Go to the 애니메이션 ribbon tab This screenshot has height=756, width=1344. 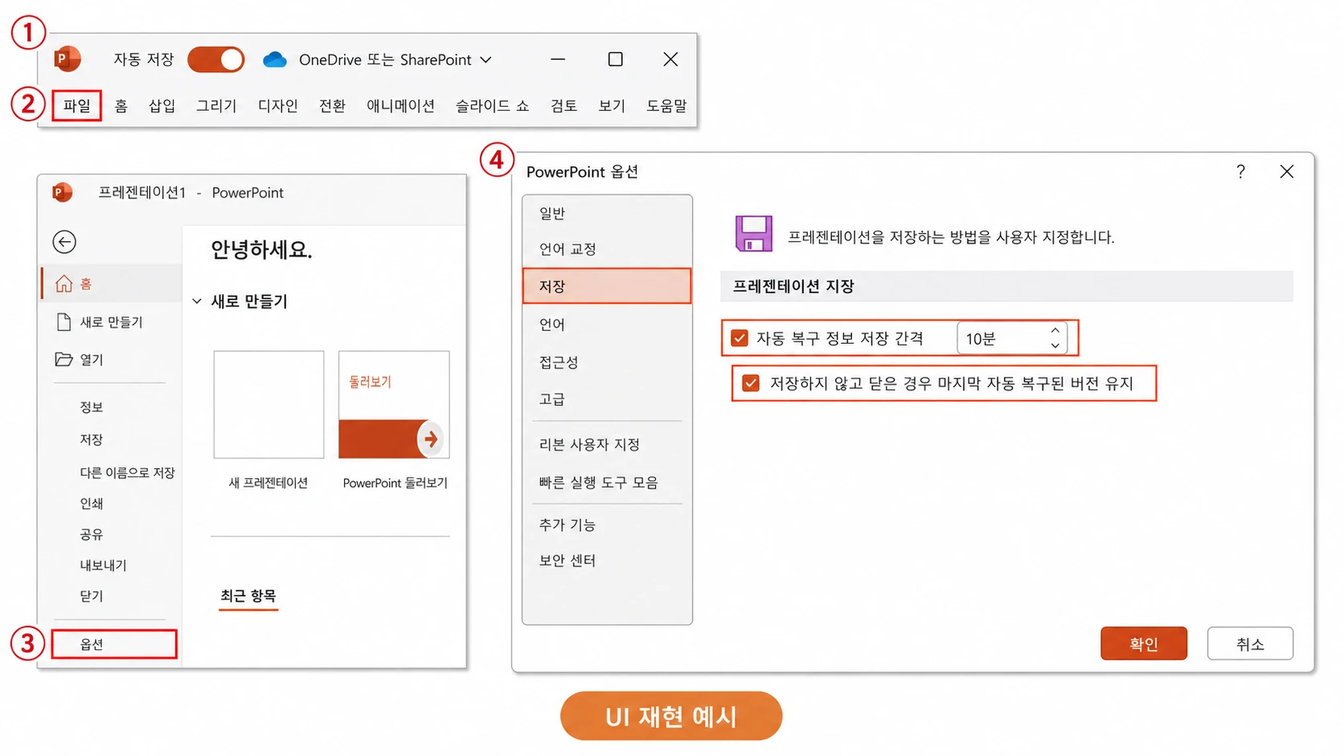(400, 105)
